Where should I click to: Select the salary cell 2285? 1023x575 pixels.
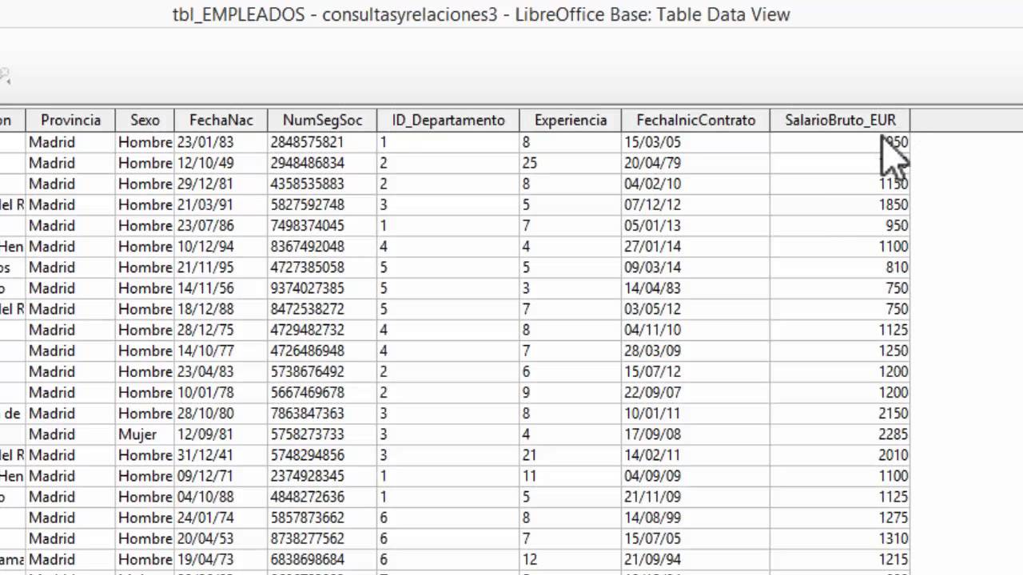pos(840,434)
